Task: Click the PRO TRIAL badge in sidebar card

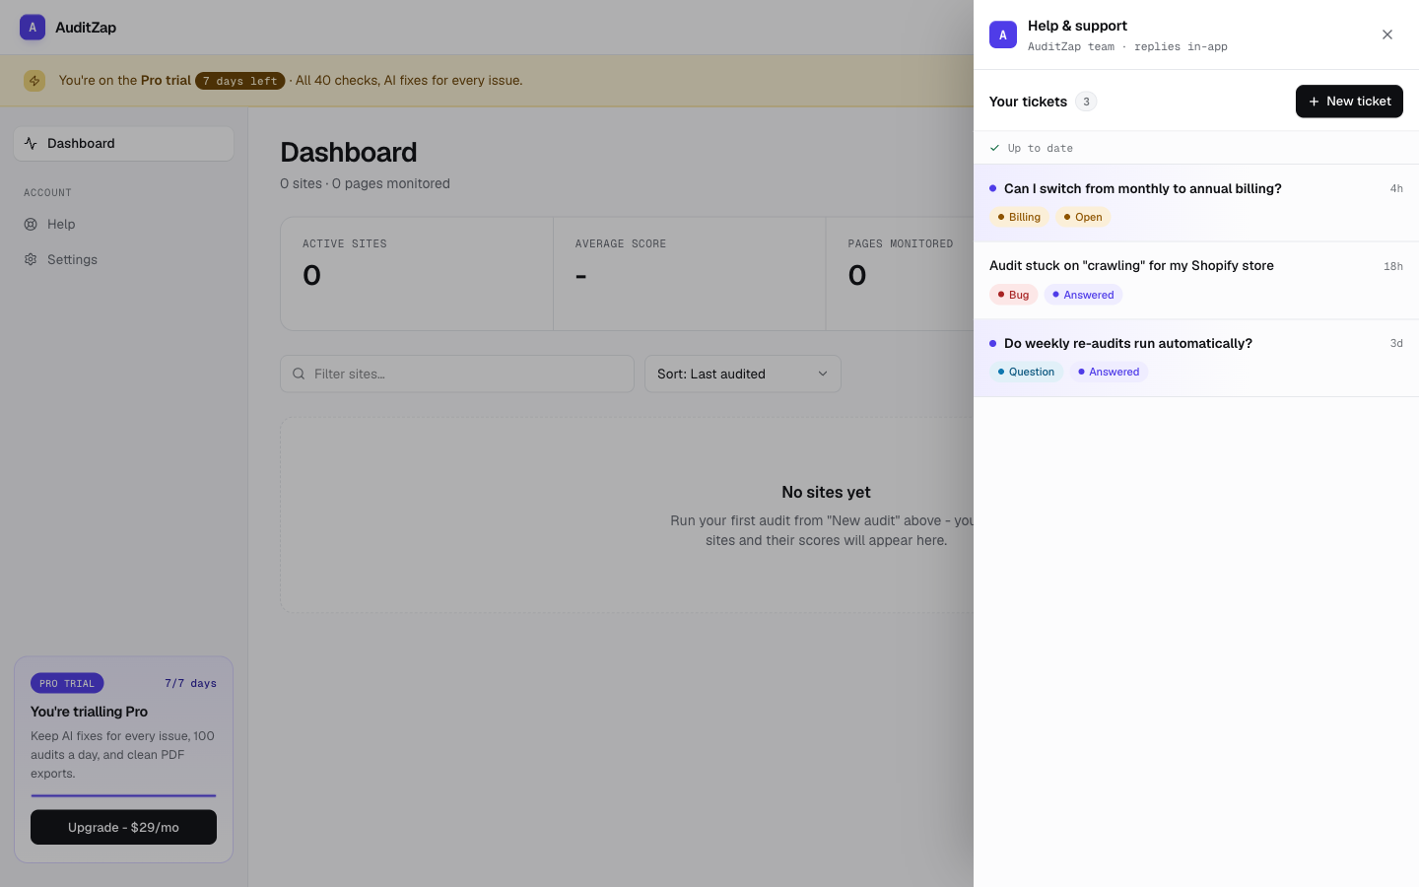Action: (67, 683)
